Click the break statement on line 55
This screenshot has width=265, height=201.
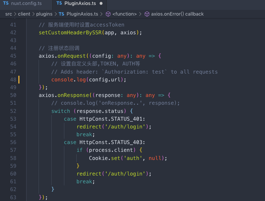pyautogui.click(x=86, y=134)
